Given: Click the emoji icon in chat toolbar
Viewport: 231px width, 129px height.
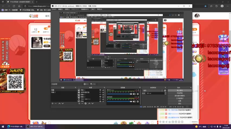Looking at the screenshot, I should pyautogui.click(x=160, y=122).
